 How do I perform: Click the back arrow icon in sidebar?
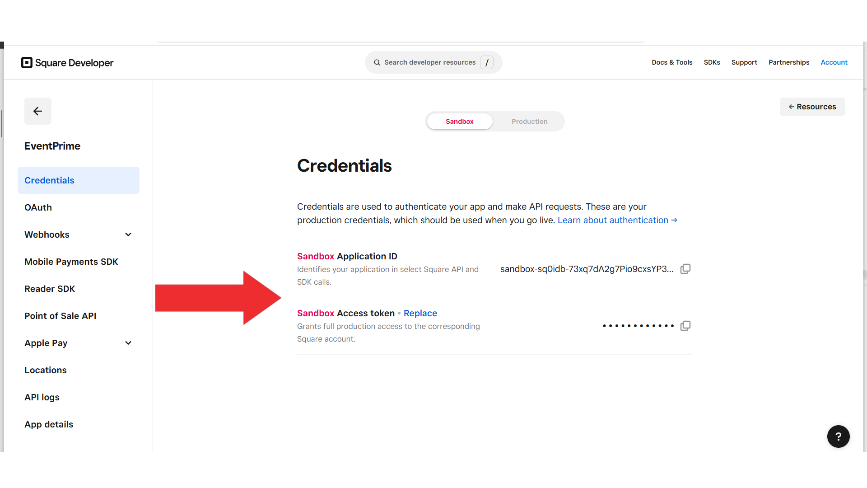(38, 111)
